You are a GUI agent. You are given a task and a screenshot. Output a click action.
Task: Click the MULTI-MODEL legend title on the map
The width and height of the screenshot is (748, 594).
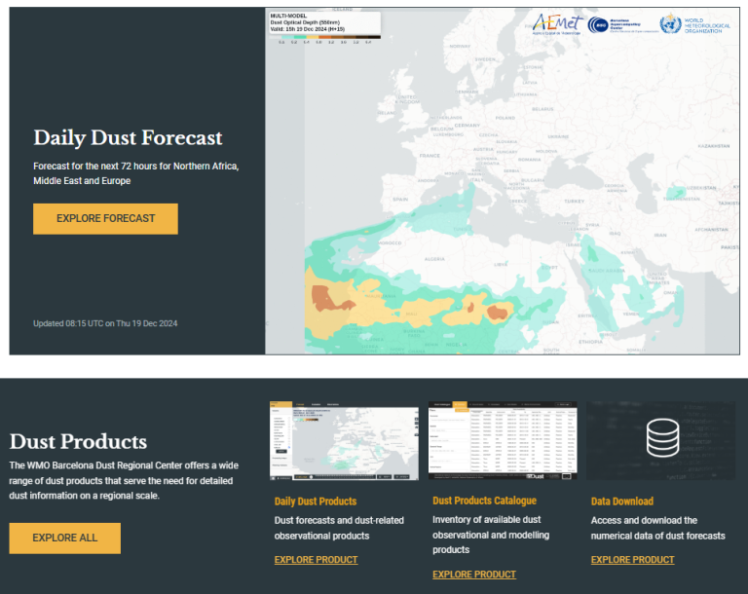coord(288,16)
